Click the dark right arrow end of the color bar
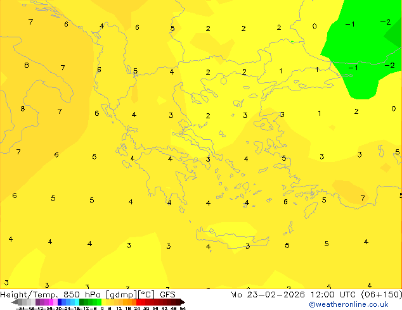Screen dimensions: 402x310 coord(183,302)
